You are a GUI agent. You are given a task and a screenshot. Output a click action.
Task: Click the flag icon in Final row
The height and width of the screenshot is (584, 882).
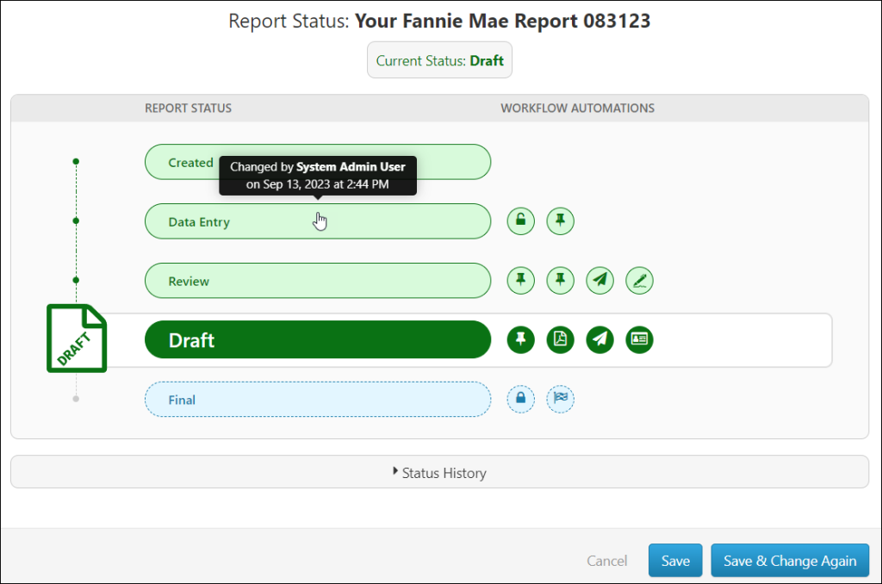[560, 399]
